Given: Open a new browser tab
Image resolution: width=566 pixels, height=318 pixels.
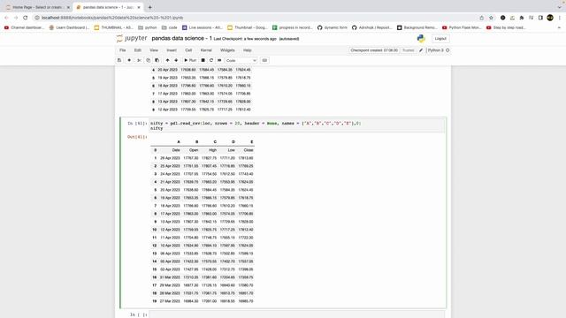Looking at the screenshot, I should click(x=149, y=7).
